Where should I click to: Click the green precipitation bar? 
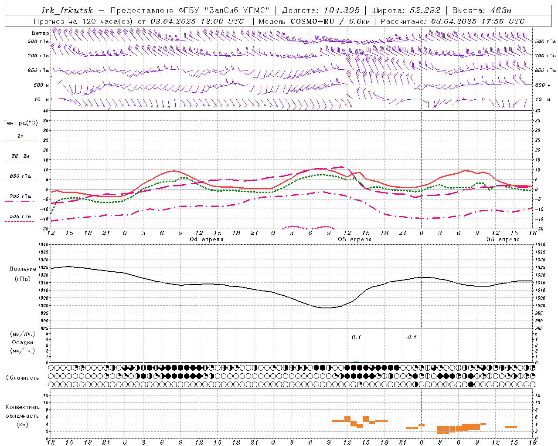coord(357,362)
